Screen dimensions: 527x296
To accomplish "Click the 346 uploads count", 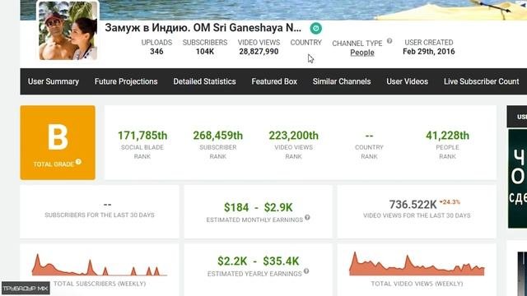I will [x=156, y=52].
